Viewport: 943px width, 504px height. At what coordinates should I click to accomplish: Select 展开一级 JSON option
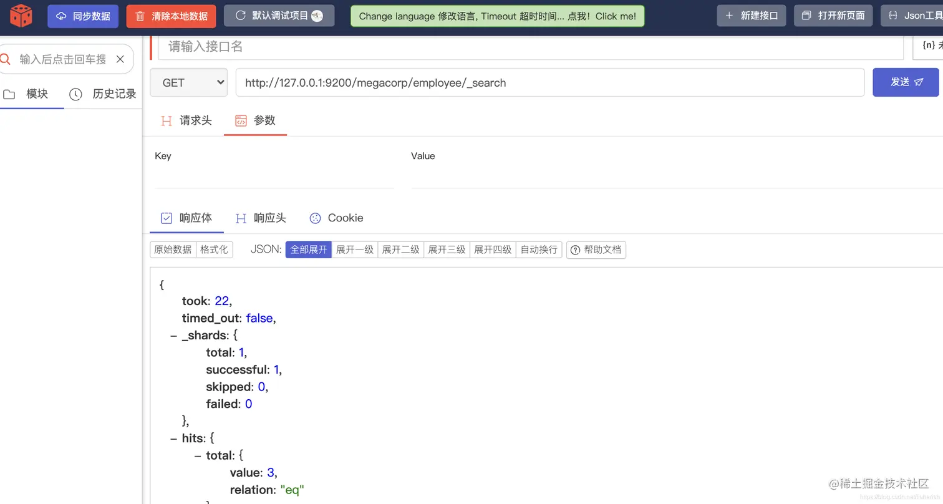click(x=355, y=250)
